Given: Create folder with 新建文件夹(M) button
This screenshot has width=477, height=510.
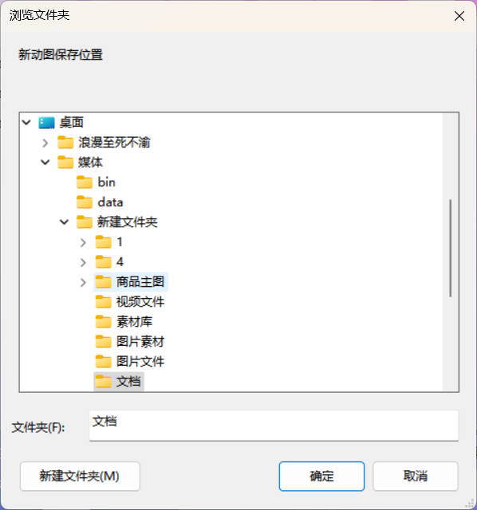Looking at the screenshot, I should tap(80, 477).
